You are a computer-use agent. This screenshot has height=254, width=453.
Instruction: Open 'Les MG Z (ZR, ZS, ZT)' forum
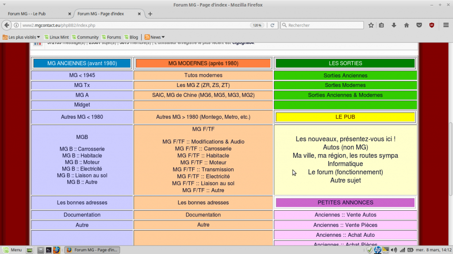tap(203, 85)
